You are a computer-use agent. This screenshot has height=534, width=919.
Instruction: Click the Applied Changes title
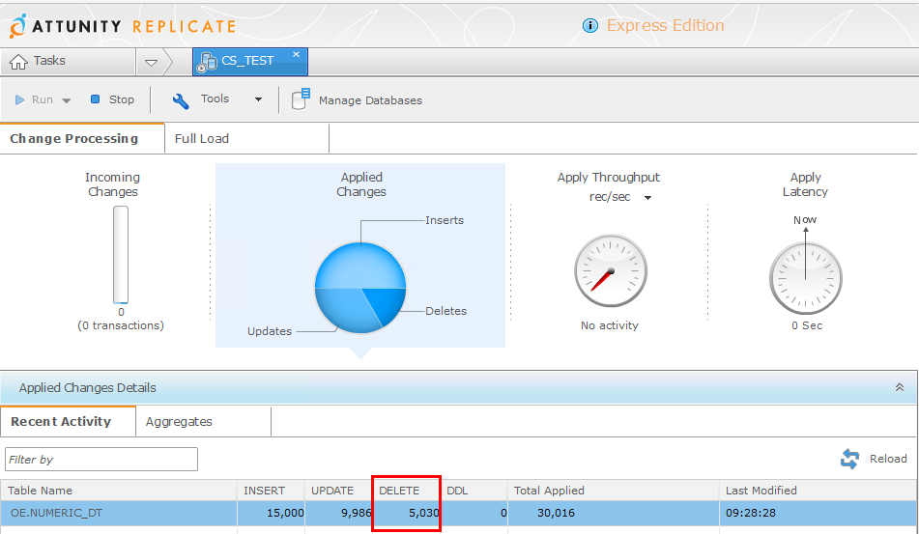(x=361, y=184)
